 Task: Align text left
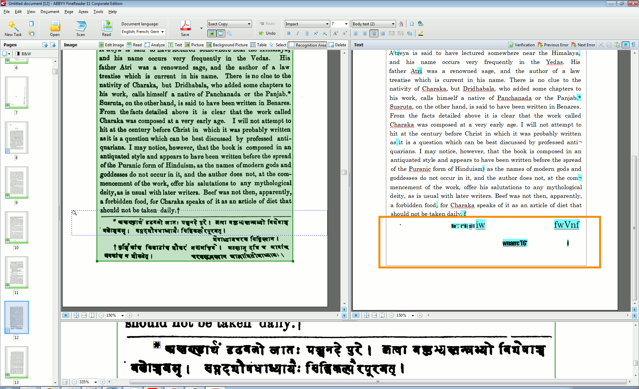tap(356, 33)
